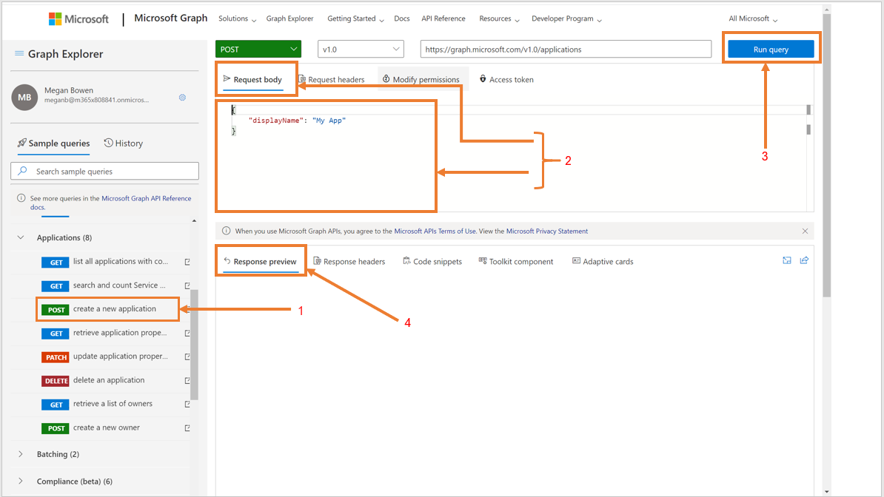Click the info icon beside See more queries
Screen dimensions: 884x497
[21, 198]
